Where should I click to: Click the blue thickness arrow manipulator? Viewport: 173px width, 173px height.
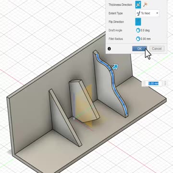point(115,67)
